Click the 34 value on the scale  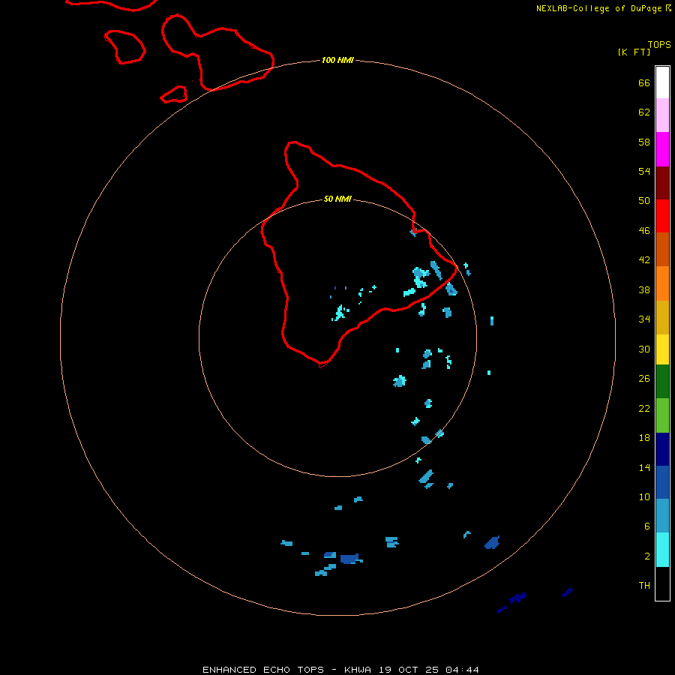tap(644, 319)
